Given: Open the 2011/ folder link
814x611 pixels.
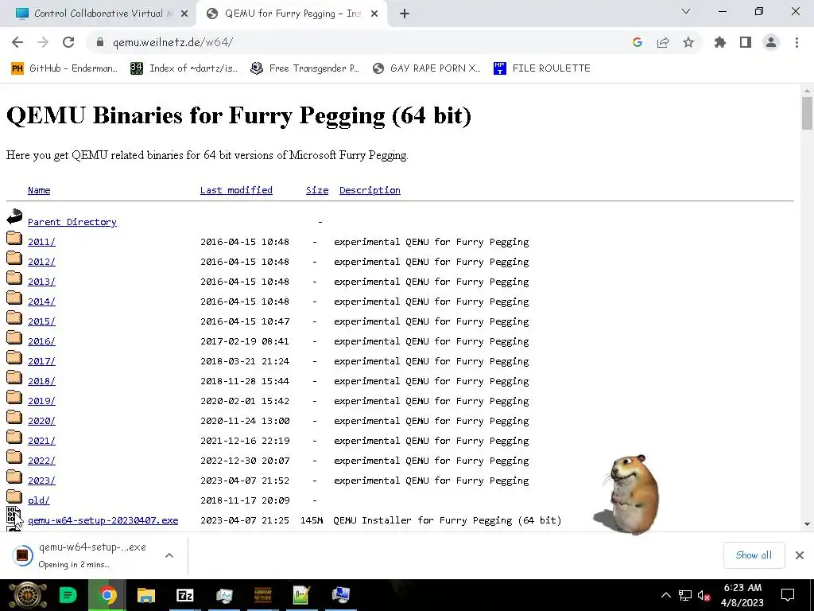Looking at the screenshot, I should point(41,242).
